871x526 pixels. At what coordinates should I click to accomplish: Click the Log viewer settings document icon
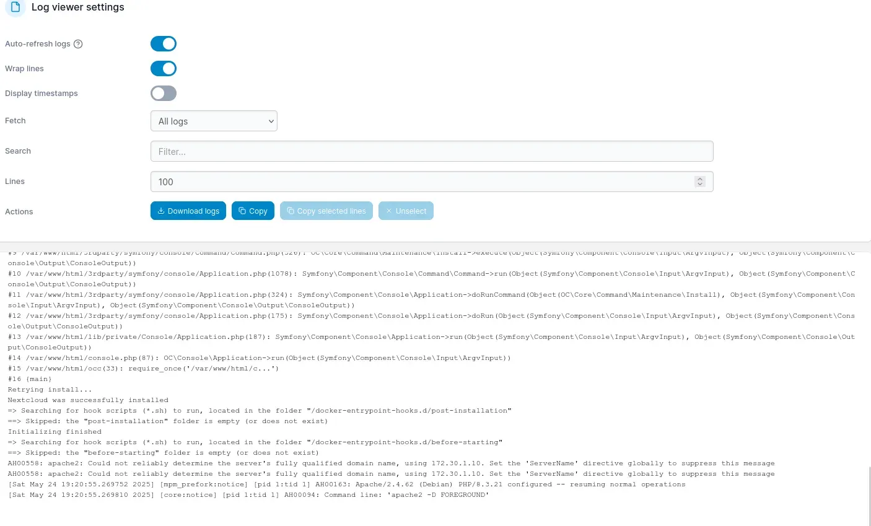tap(15, 7)
